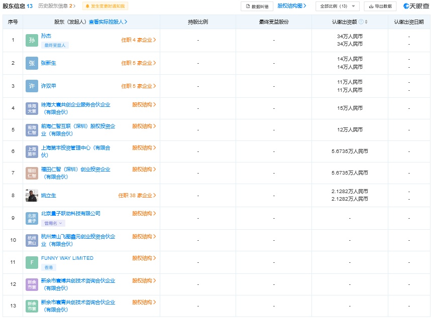Click the 珠海大寰 company logo icon
The width and height of the screenshot is (431, 318).
tap(32, 108)
